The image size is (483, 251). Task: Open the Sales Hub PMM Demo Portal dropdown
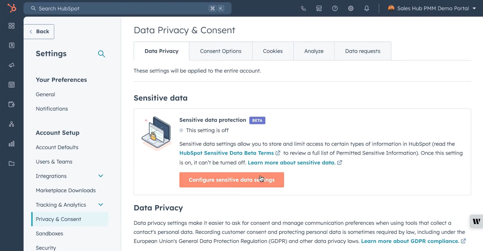(x=432, y=9)
